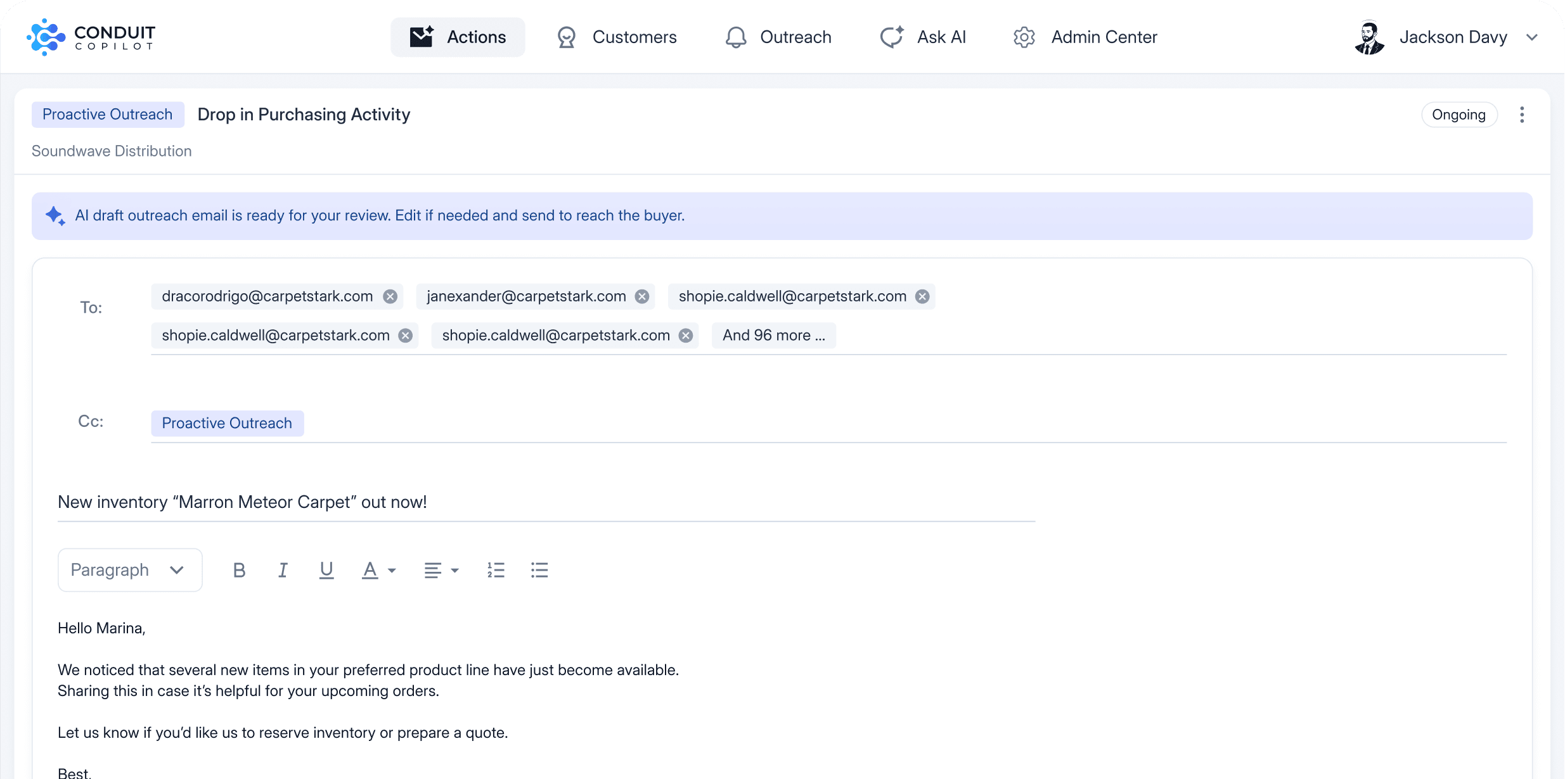Toggle bold formatting in editor toolbar
1565x779 pixels.
[x=239, y=571]
